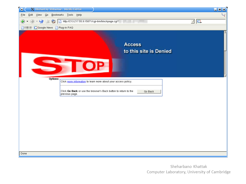246x184 pixels.
Task: Open the Bookmarks menu
Action: (57, 15)
